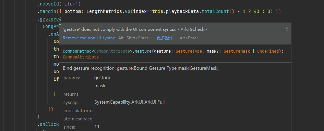
Task: Open the tooltip's three-dot options menu
Action: [287, 29]
